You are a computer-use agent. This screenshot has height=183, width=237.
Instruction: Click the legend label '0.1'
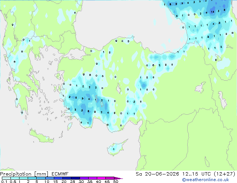coord(4,182)
